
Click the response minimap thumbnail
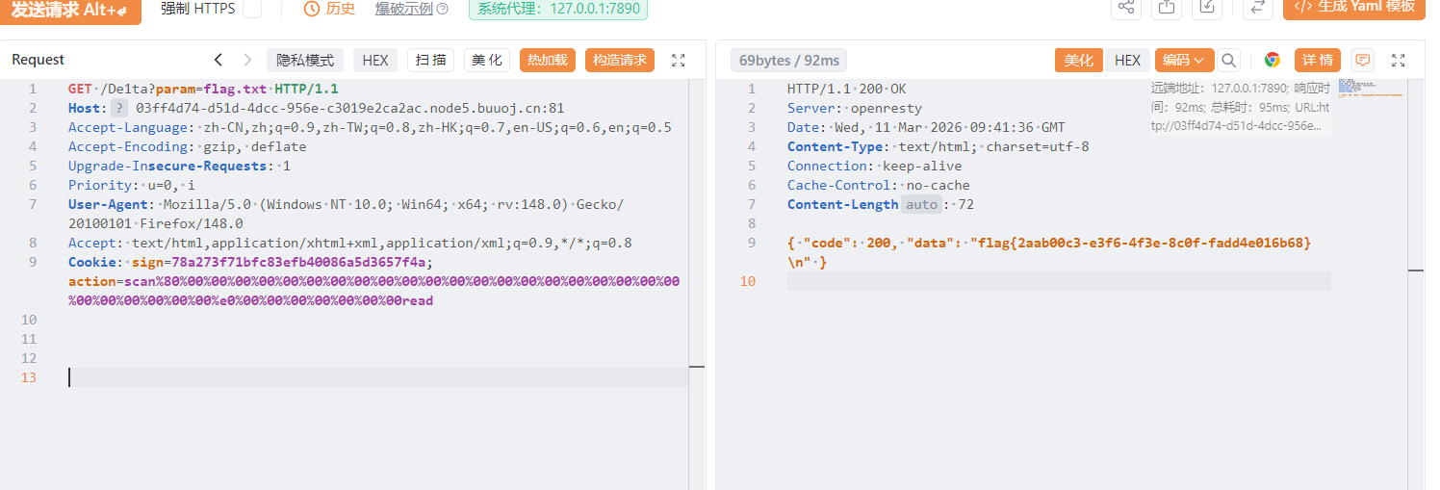[1370, 89]
